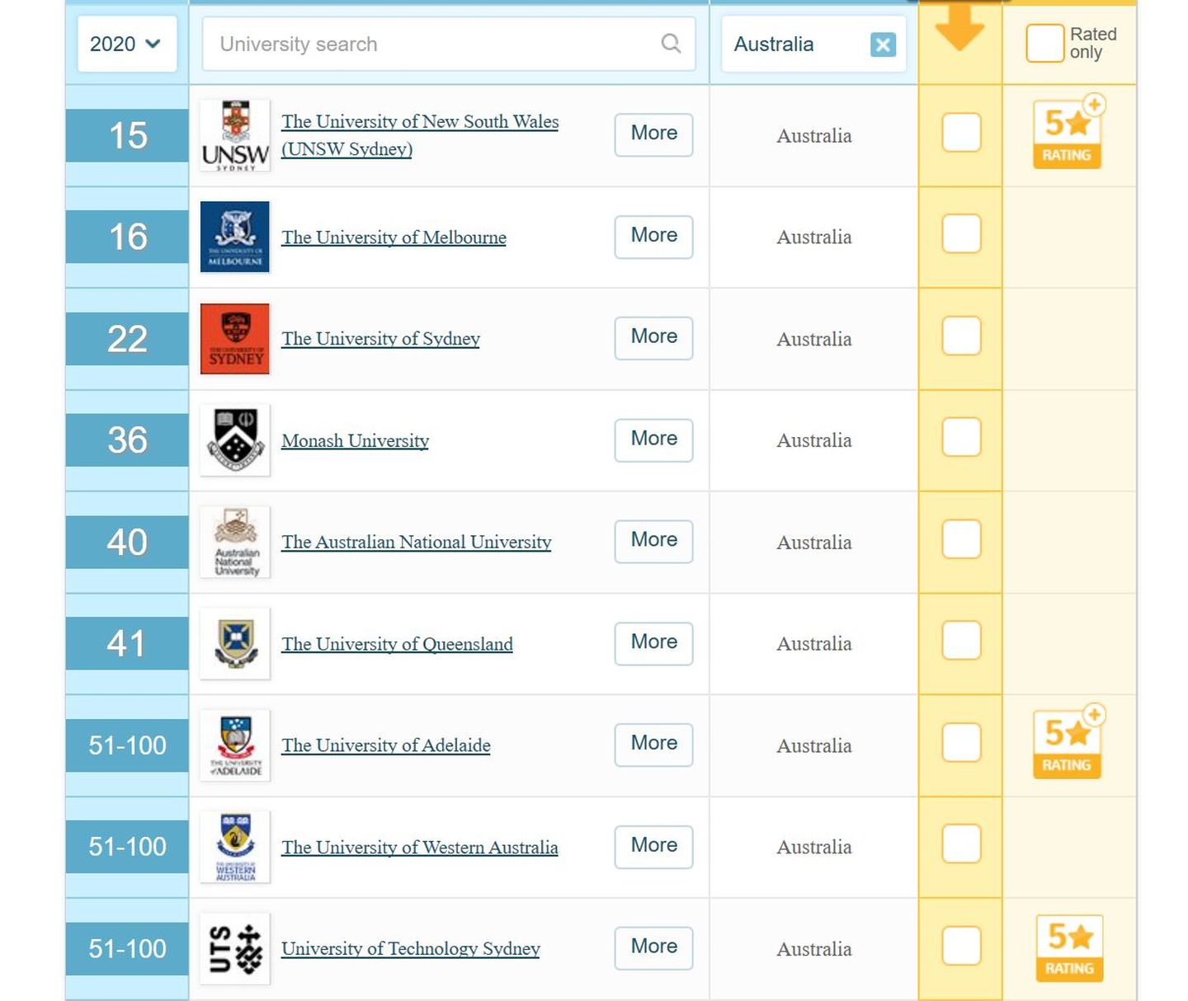View Adelaide 5-star plus rating badge
The image size is (1188, 1001).
click(x=1068, y=743)
